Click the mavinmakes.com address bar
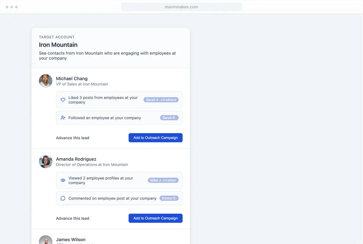 point(181,7)
